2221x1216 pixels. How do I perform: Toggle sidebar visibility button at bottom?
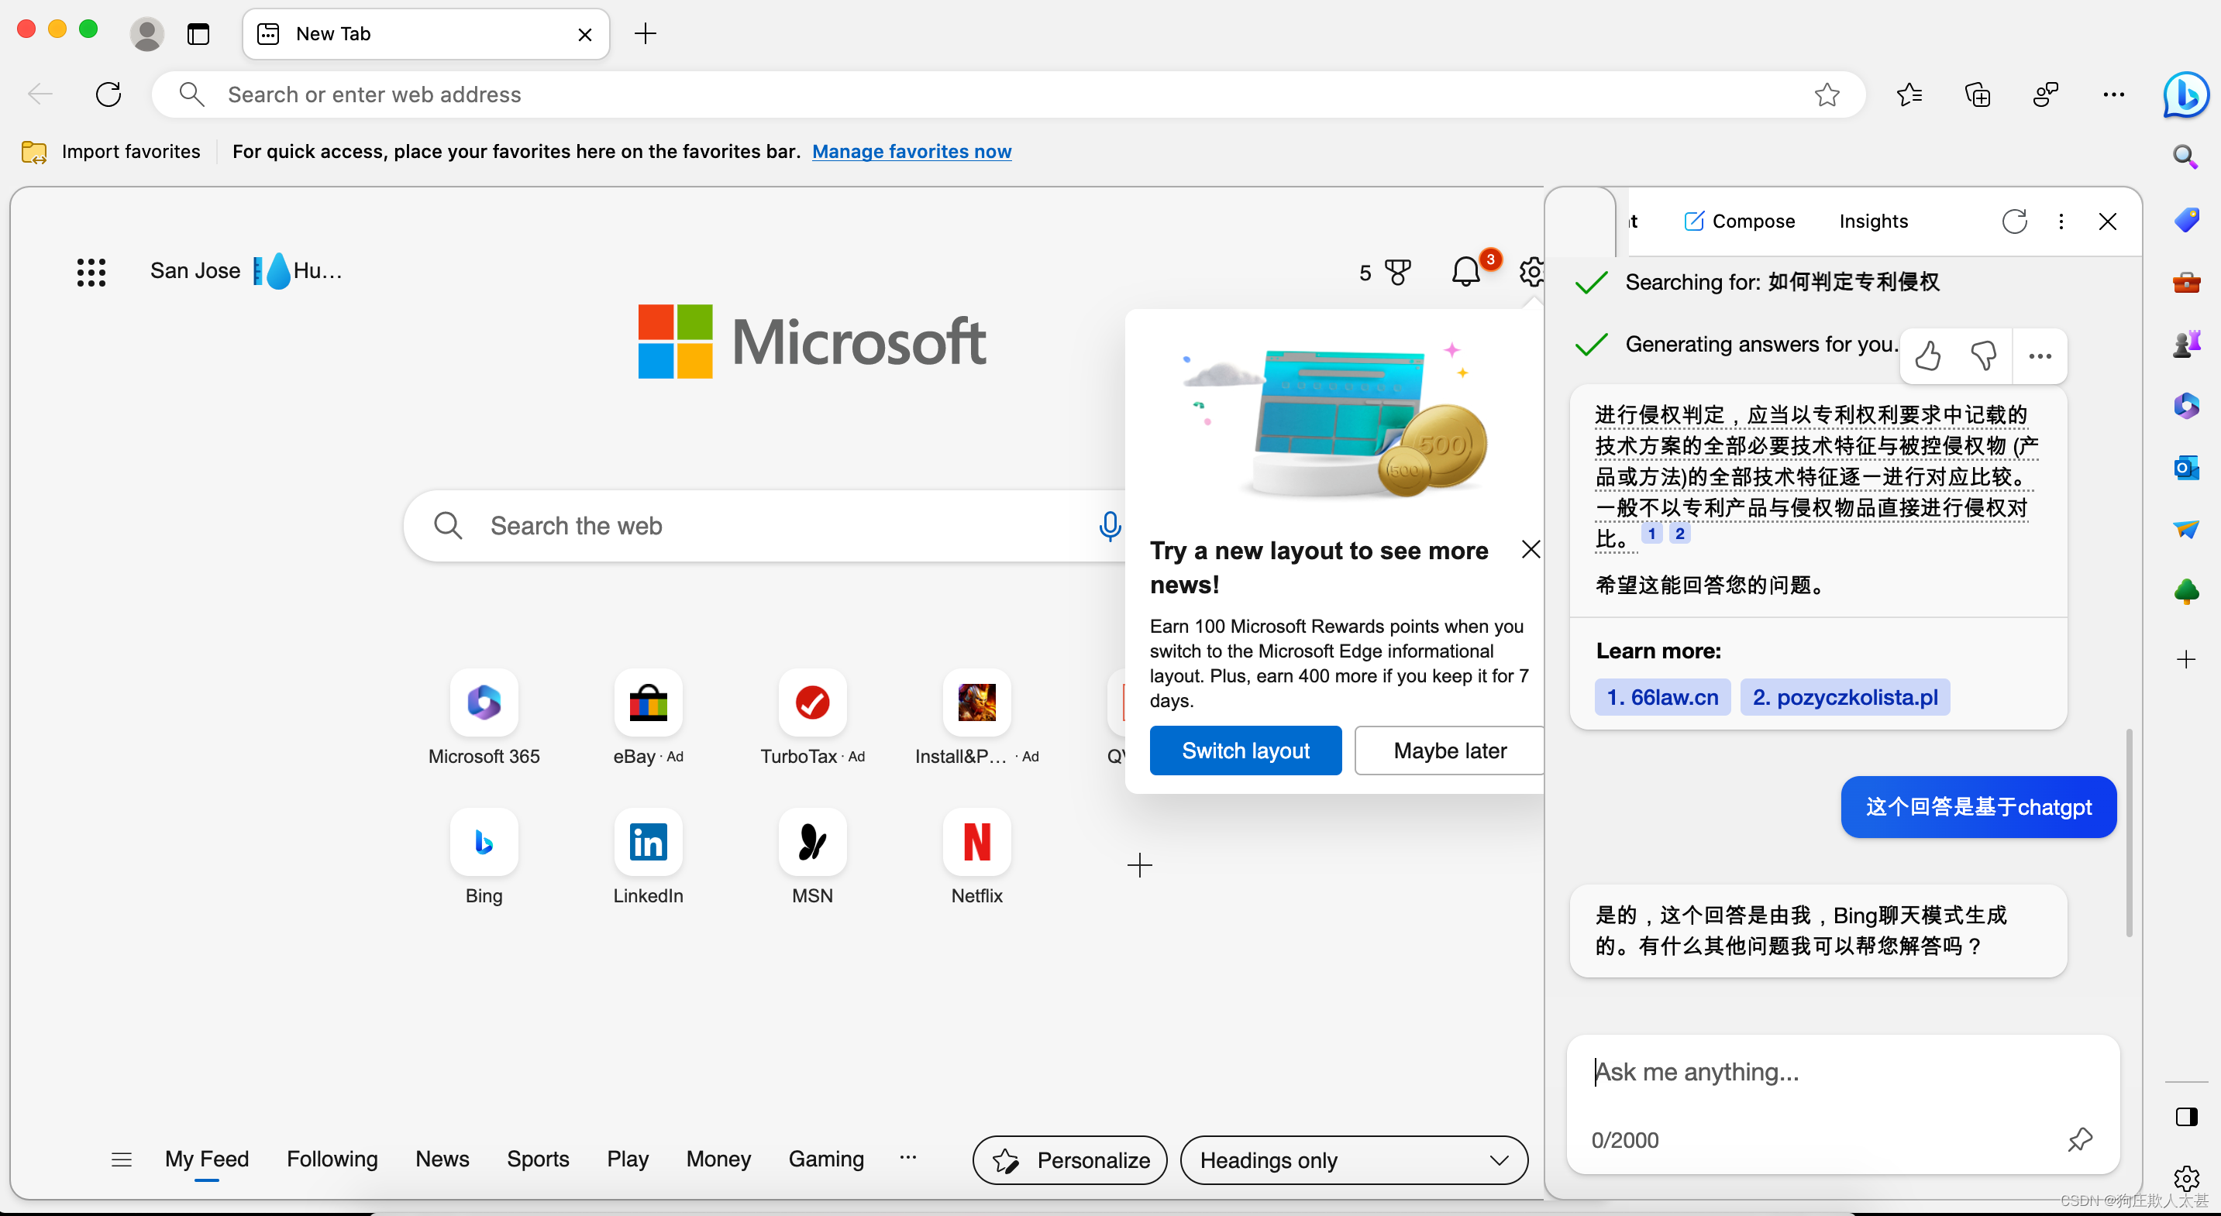click(2185, 1117)
